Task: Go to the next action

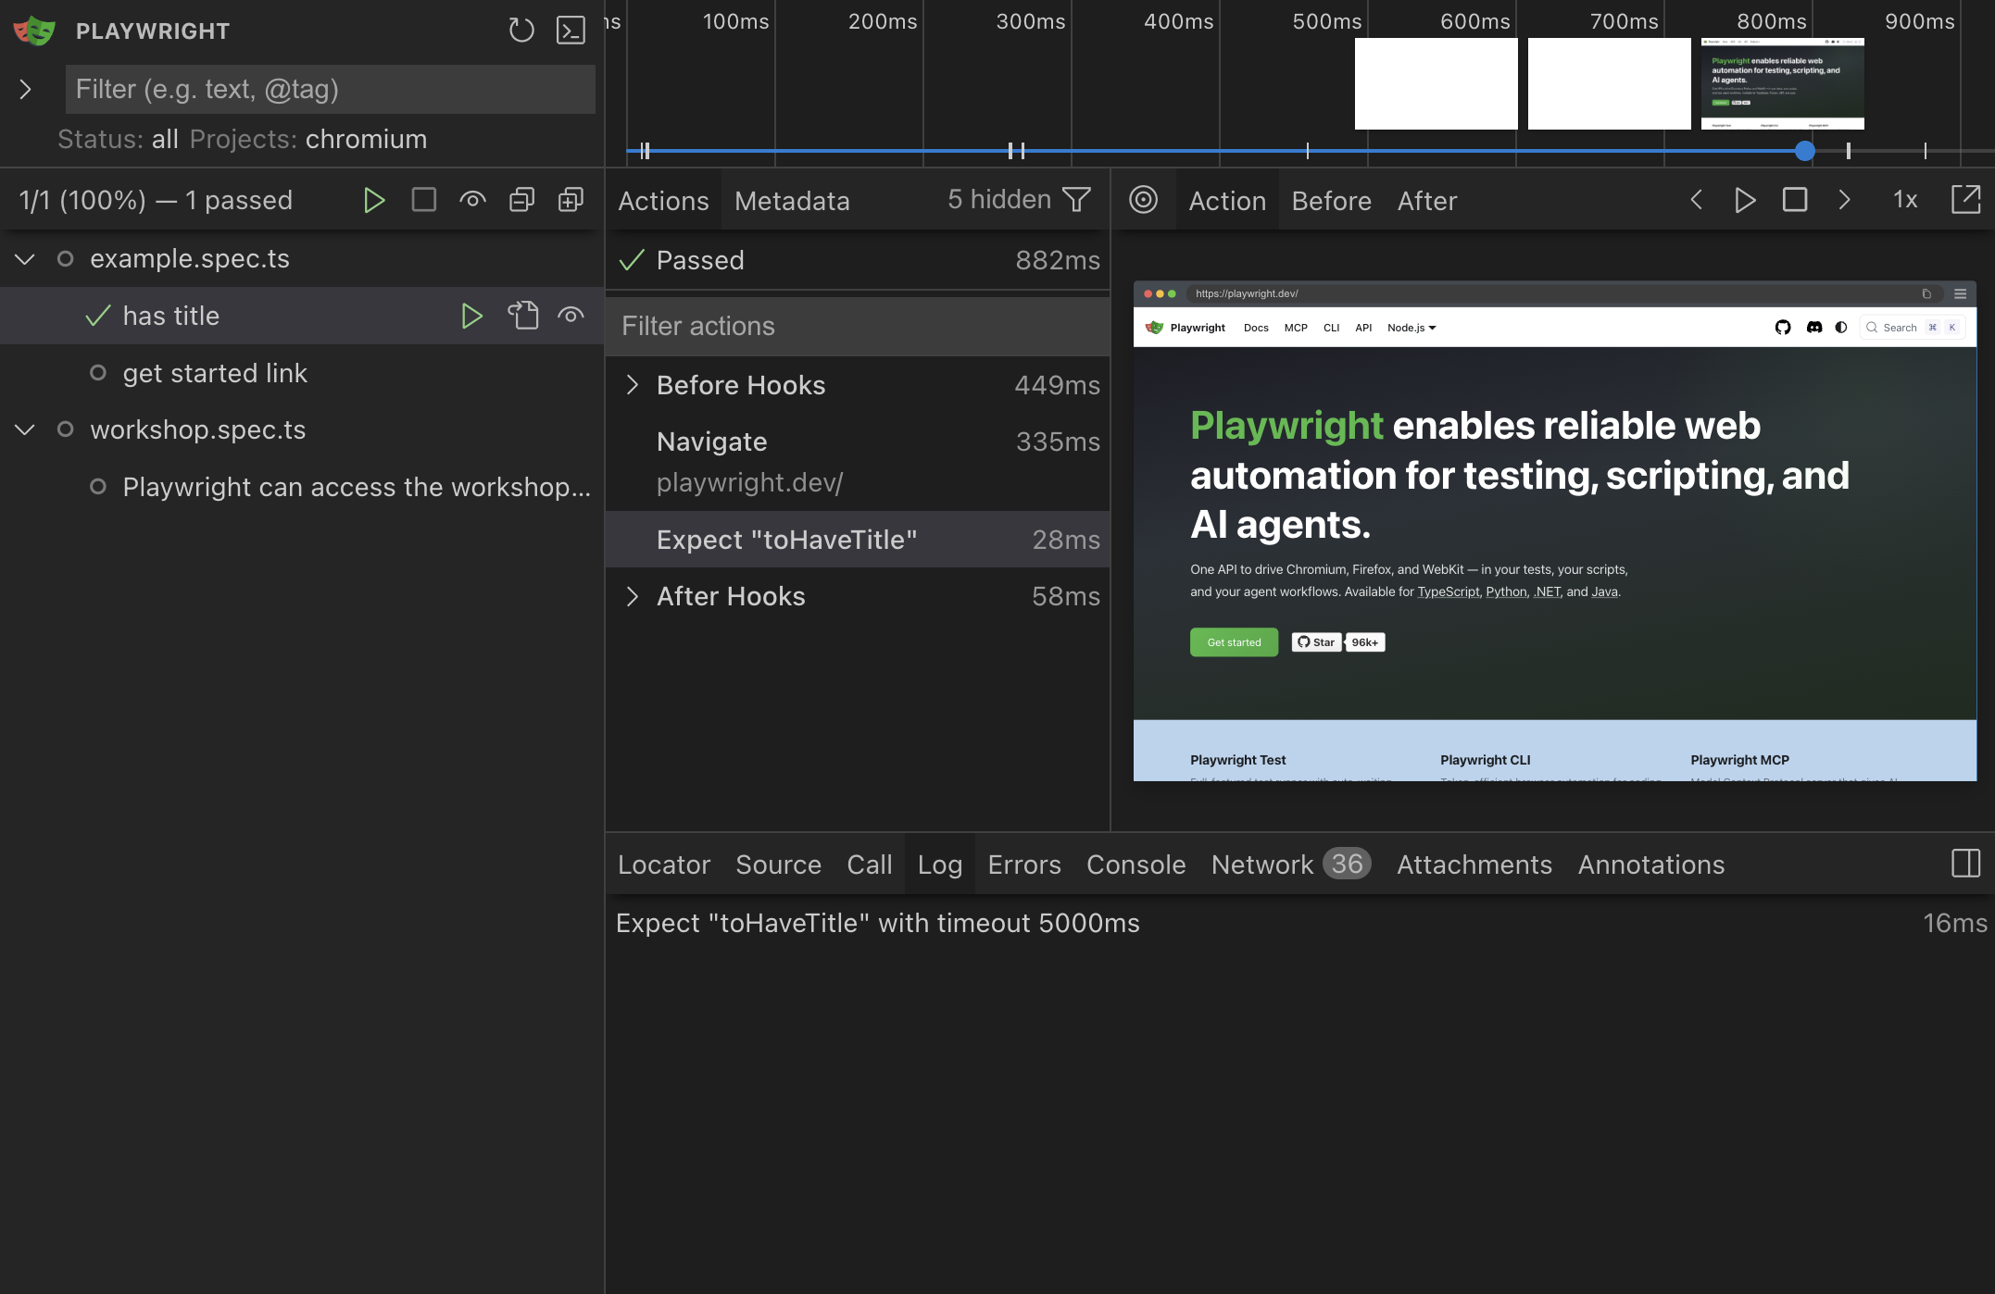Action: 1844,200
